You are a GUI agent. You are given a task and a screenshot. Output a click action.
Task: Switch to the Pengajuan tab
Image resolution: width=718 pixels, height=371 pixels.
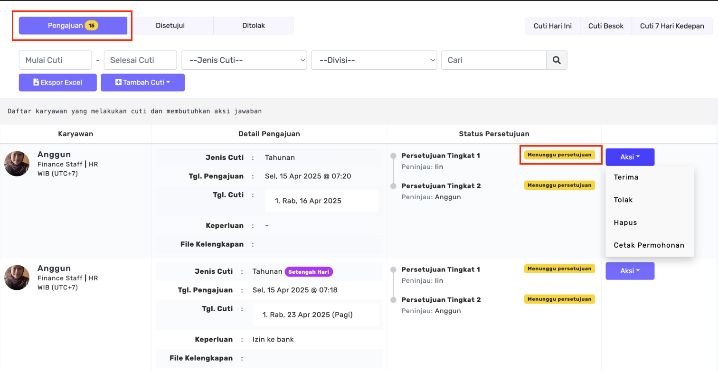pos(73,26)
